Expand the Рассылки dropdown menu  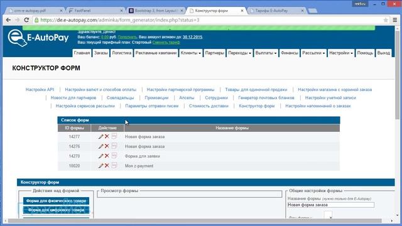313,53
